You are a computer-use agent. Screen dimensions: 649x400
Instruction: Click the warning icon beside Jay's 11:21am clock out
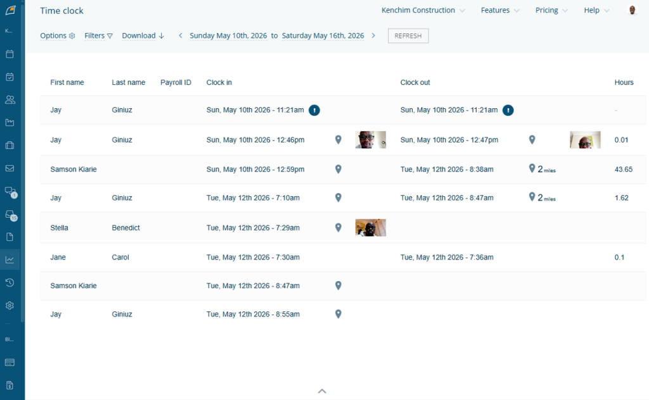tap(508, 110)
